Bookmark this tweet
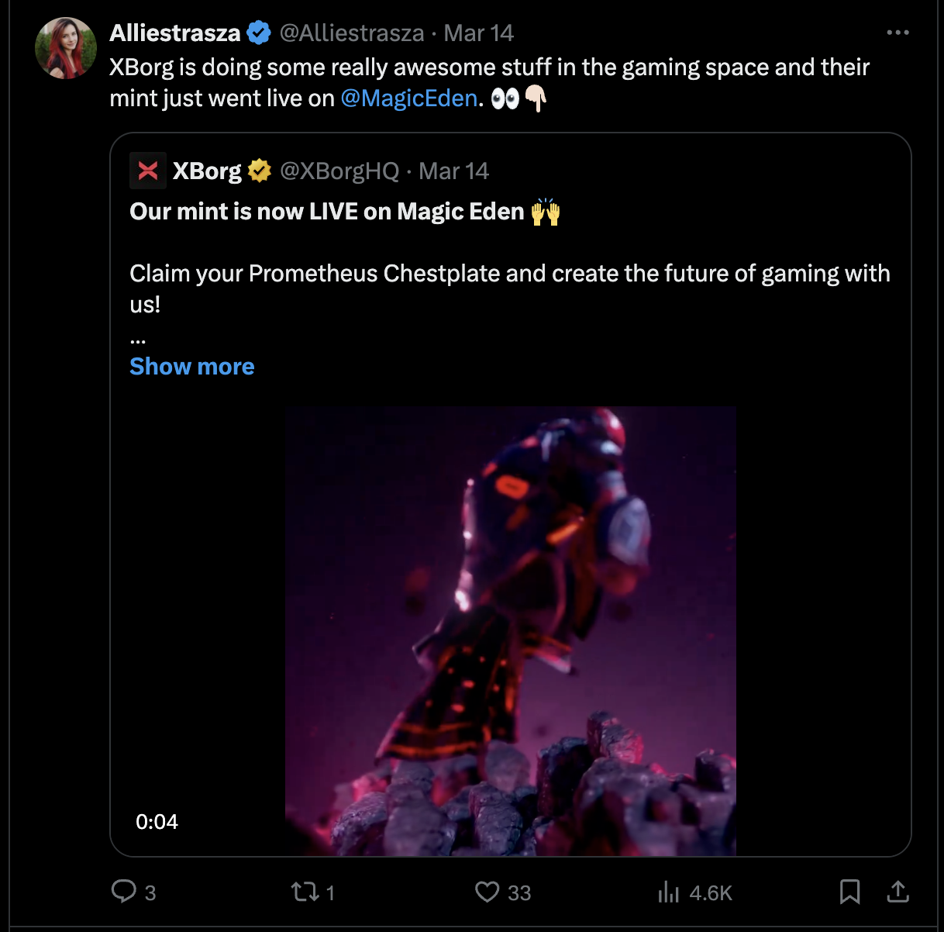Screen dimensions: 944x932 pos(849,892)
